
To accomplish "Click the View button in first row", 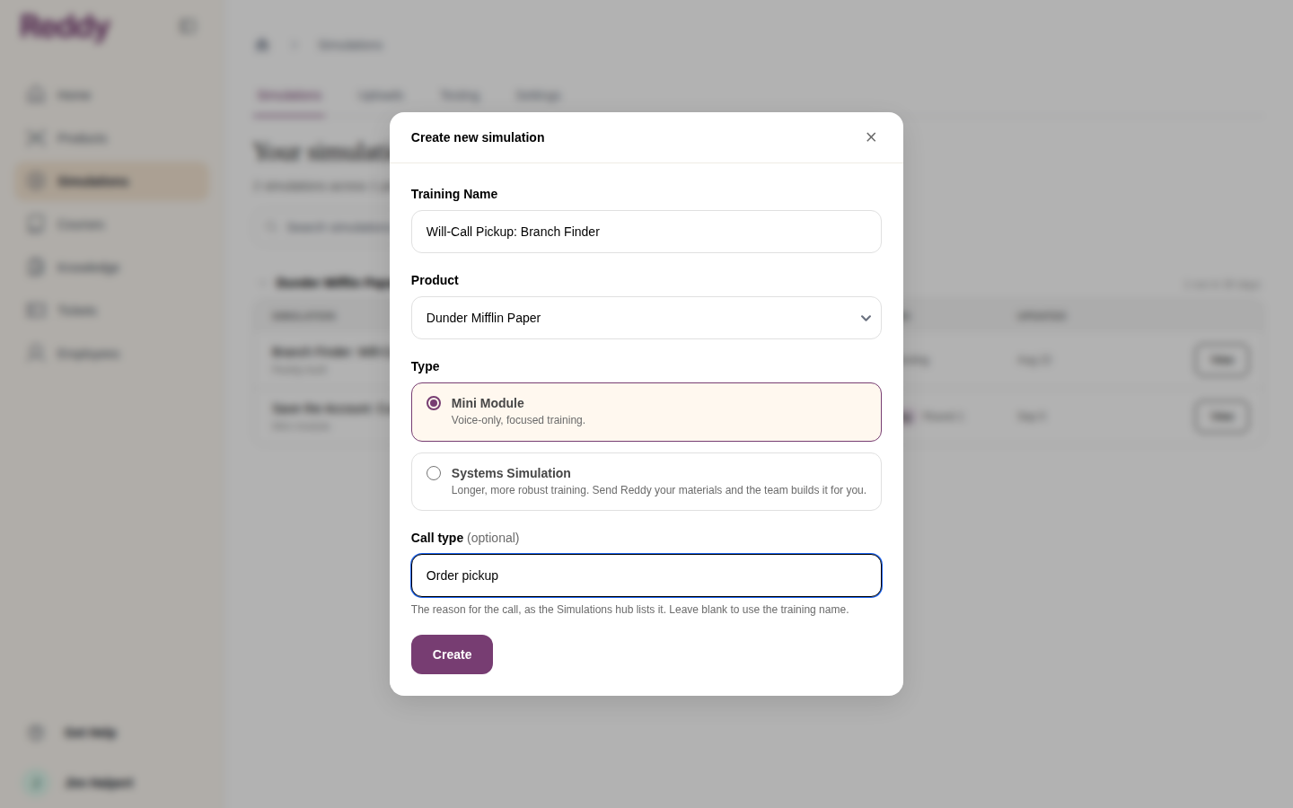I will click(x=1221, y=360).
